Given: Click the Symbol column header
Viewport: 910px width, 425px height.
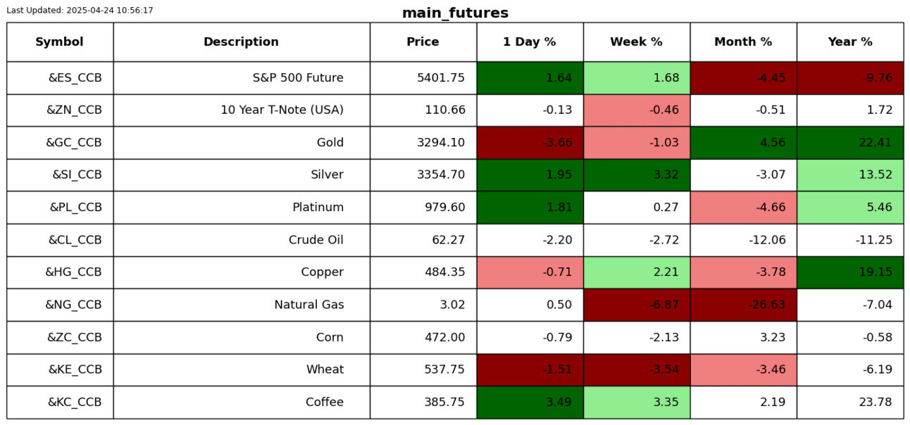Looking at the screenshot, I should coord(60,42).
